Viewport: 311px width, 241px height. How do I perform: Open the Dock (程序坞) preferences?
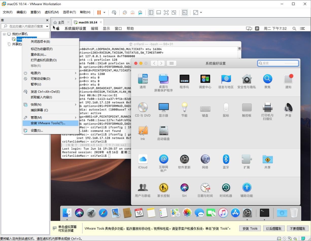click(184, 79)
